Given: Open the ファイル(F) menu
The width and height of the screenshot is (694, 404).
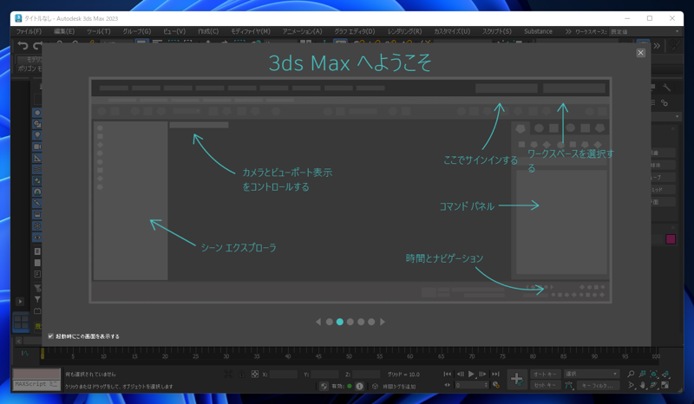Looking at the screenshot, I should point(29,31).
